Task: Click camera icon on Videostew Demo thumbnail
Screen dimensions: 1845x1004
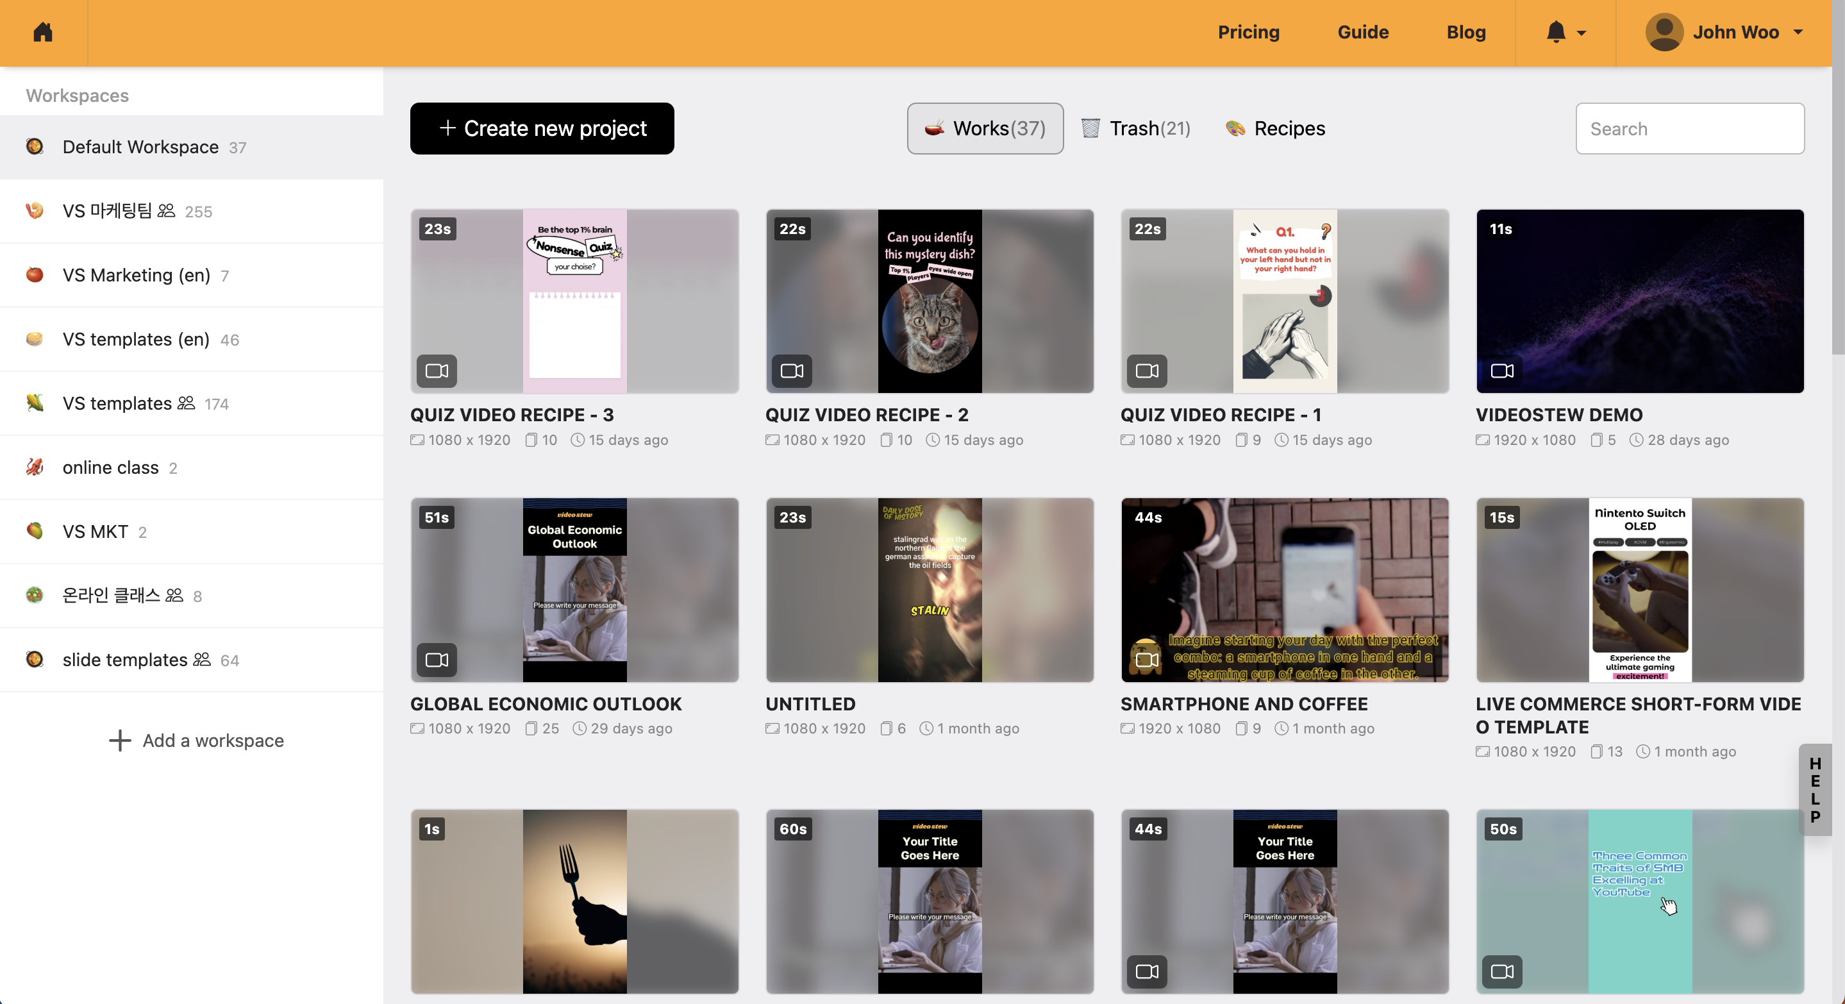Action: [1502, 371]
